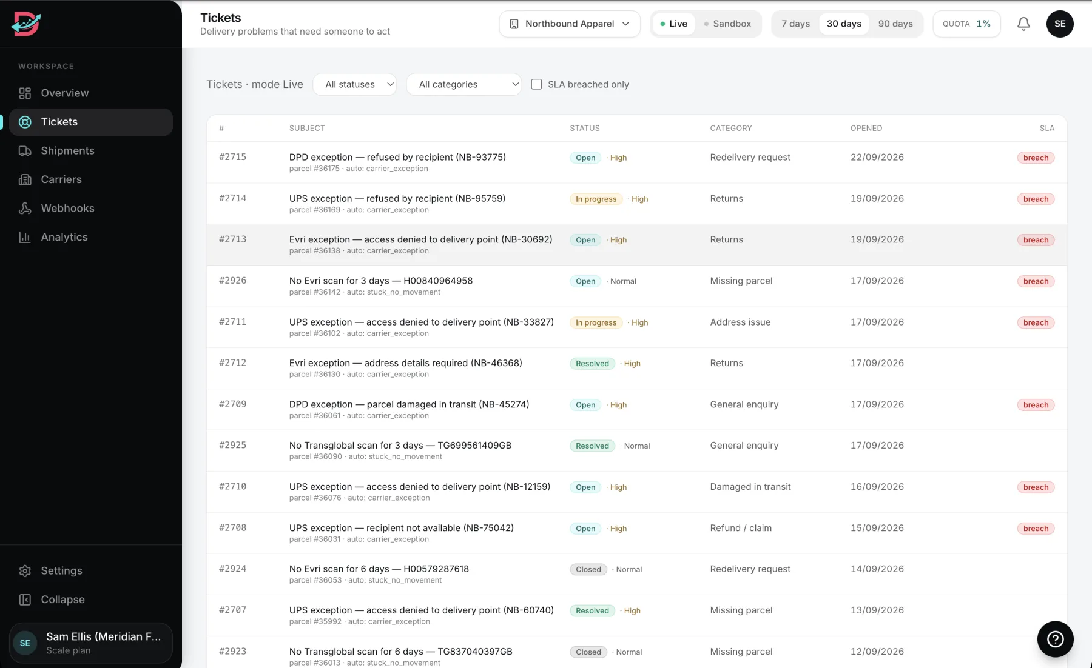Enable SLA breached only checkbox
The height and width of the screenshot is (668, 1092).
click(536, 84)
